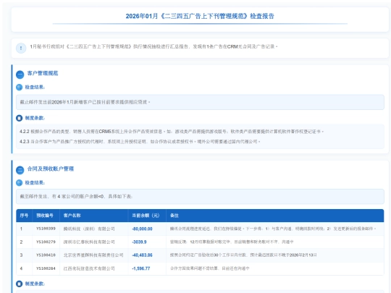
Task: Click the customer name in row 1 (深圳)
Action: click(x=89, y=229)
